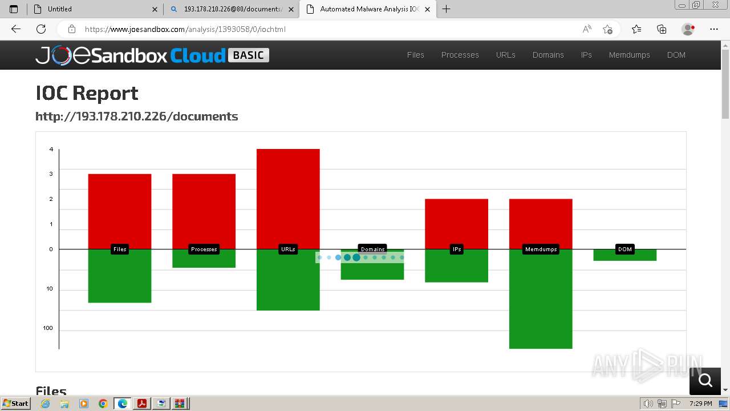Close the Automated Malware Analysis tab
The width and height of the screenshot is (730, 411).
(427, 9)
